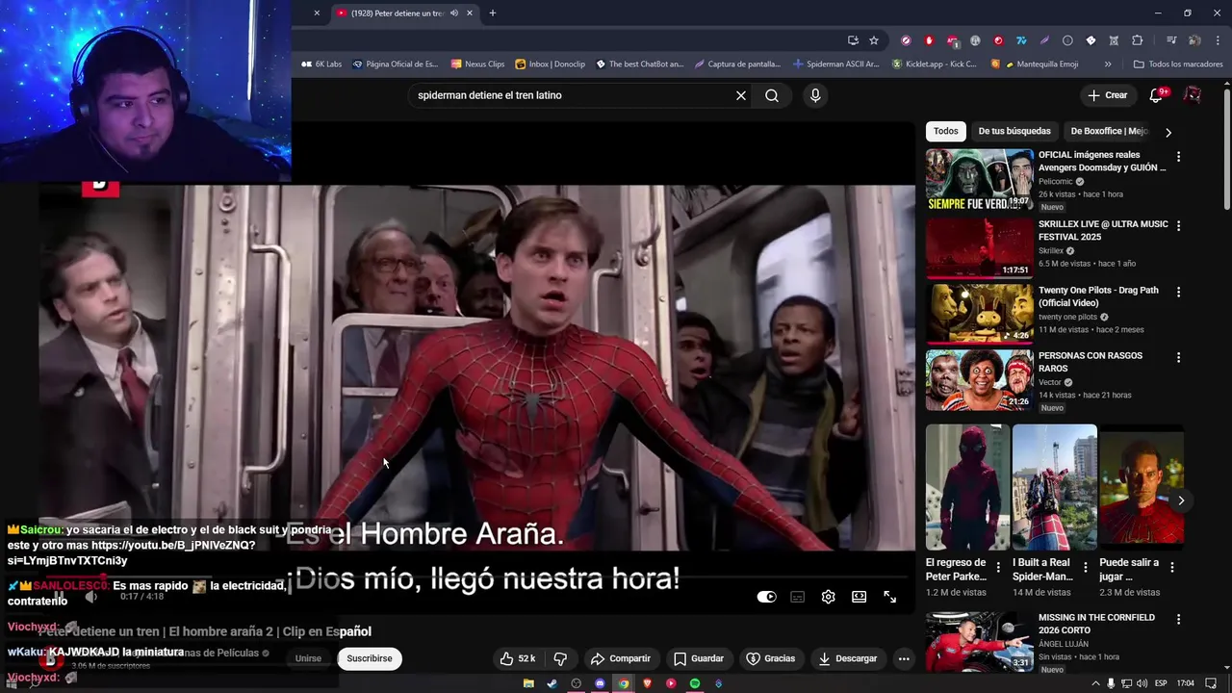The height and width of the screenshot is (693, 1232).
Task: Click the Crear button
Action: 1108,95
